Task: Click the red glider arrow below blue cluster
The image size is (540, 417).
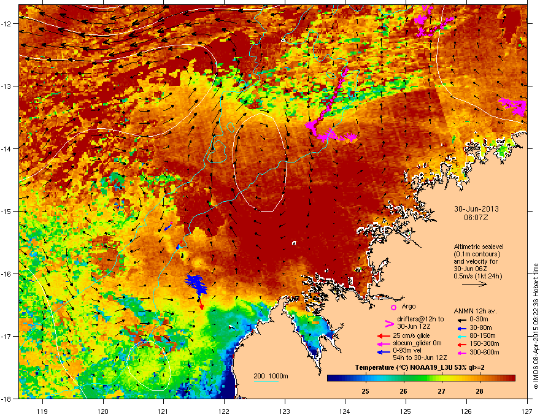Action: [x=201, y=304]
